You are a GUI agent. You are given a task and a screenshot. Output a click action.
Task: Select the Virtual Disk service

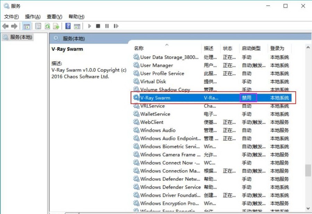point(212,82)
